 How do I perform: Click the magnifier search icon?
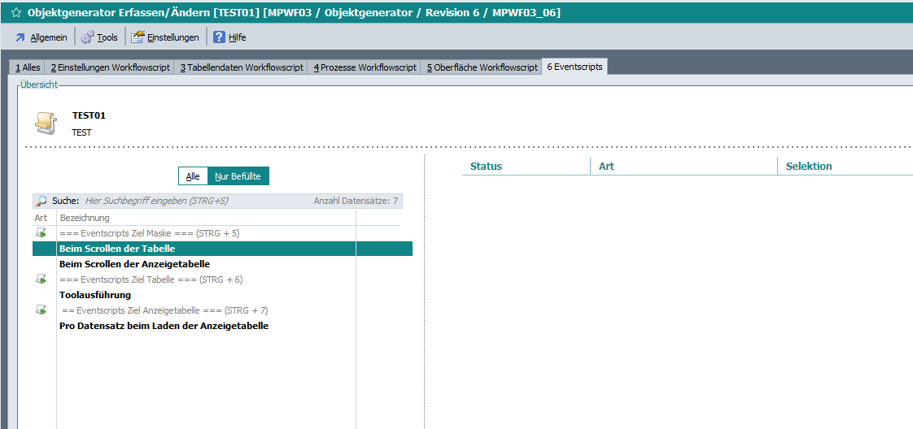[41, 201]
